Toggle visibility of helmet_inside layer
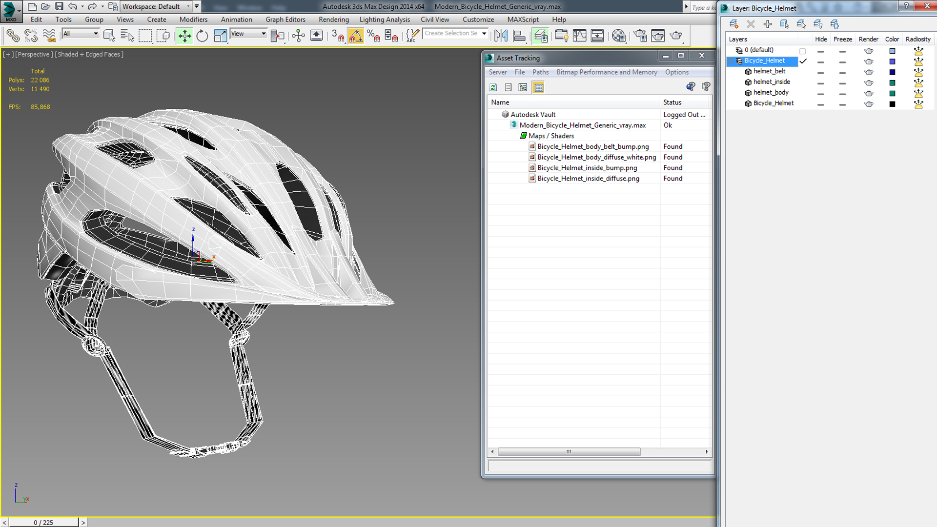The height and width of the screenshot is (527, 937). 821,81
